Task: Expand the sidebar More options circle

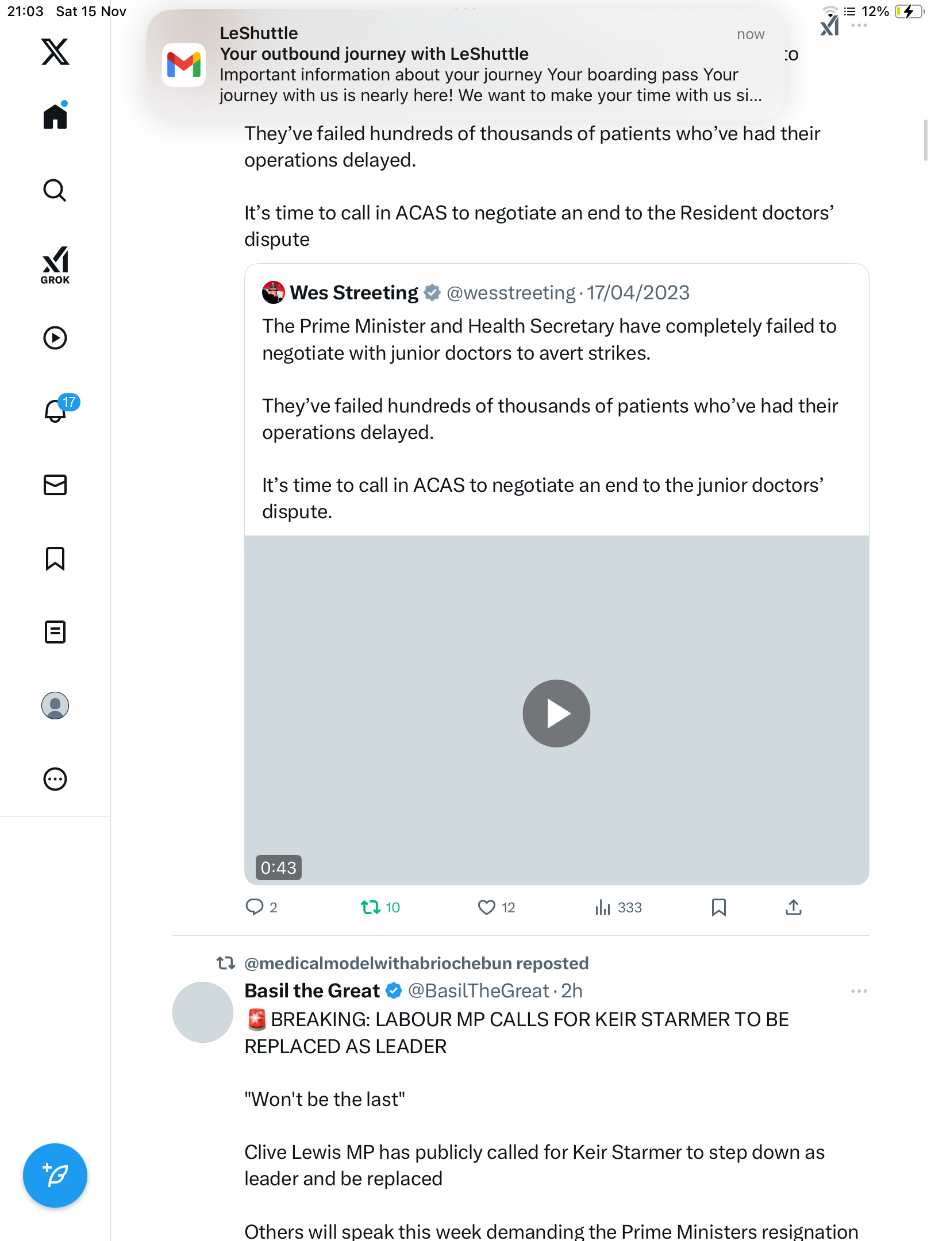Action: coord(55,779)
